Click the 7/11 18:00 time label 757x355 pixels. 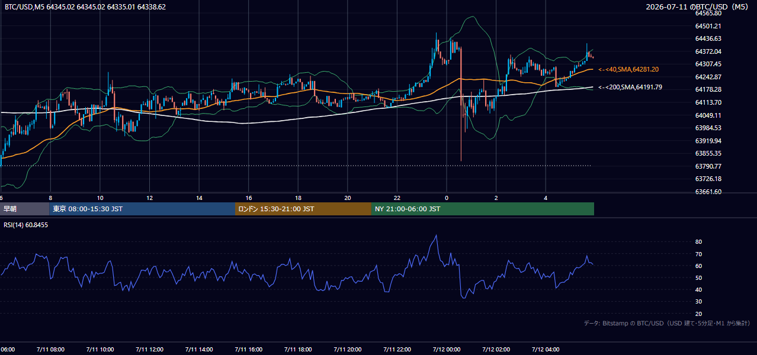[x=298, y=349]
